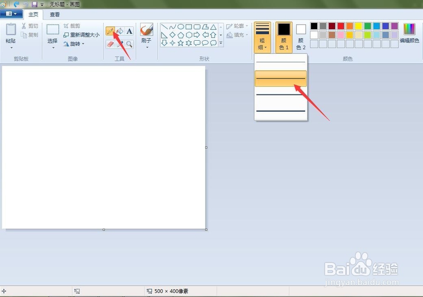Select the Down arrow shape

tap(164, 43)
